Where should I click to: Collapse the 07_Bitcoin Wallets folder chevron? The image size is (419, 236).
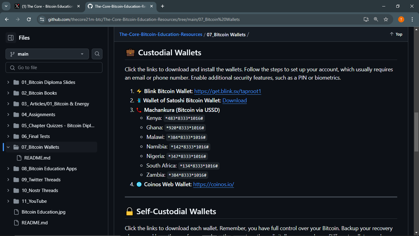pos(8,147)
